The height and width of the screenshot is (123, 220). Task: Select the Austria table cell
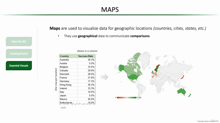point(68,63)
